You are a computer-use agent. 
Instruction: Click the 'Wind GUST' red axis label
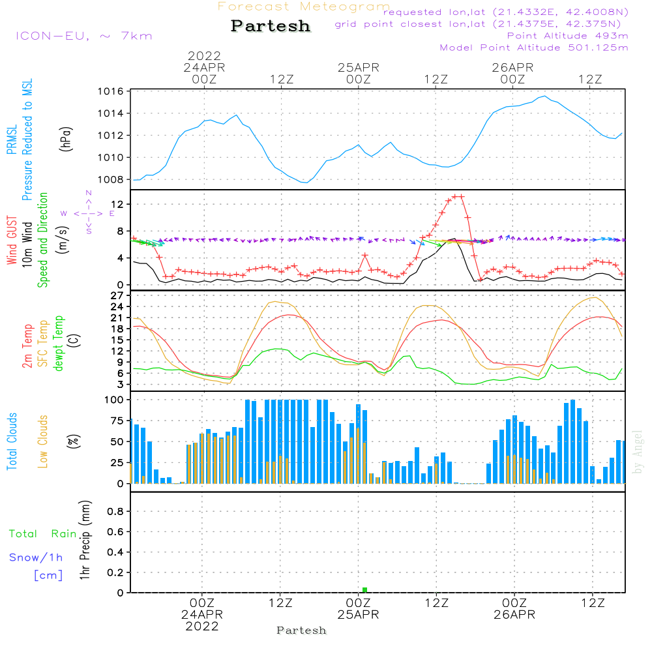pos(12,240)
